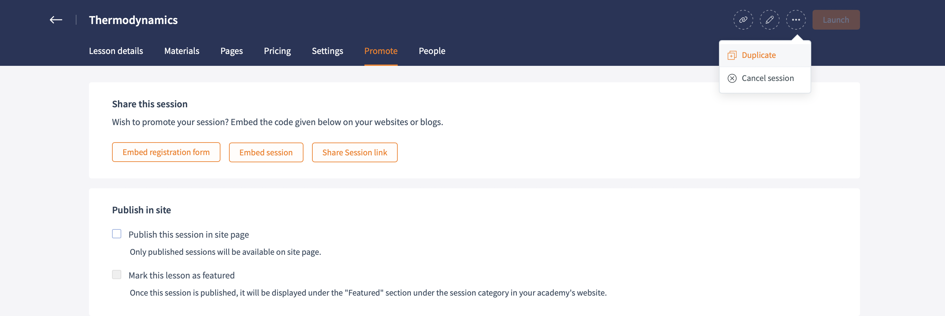The image size is (945, 316).
Task: Select Duplicate from the options menu
Action: 759,55
